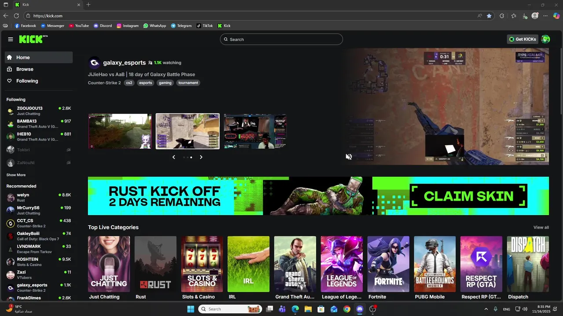Click galaxy_esports avatar in featured stream
This screenshot has width=563, height=316.
click(x=94, y=63)
